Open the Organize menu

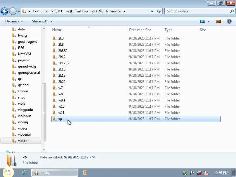click(x=14, y=21)
